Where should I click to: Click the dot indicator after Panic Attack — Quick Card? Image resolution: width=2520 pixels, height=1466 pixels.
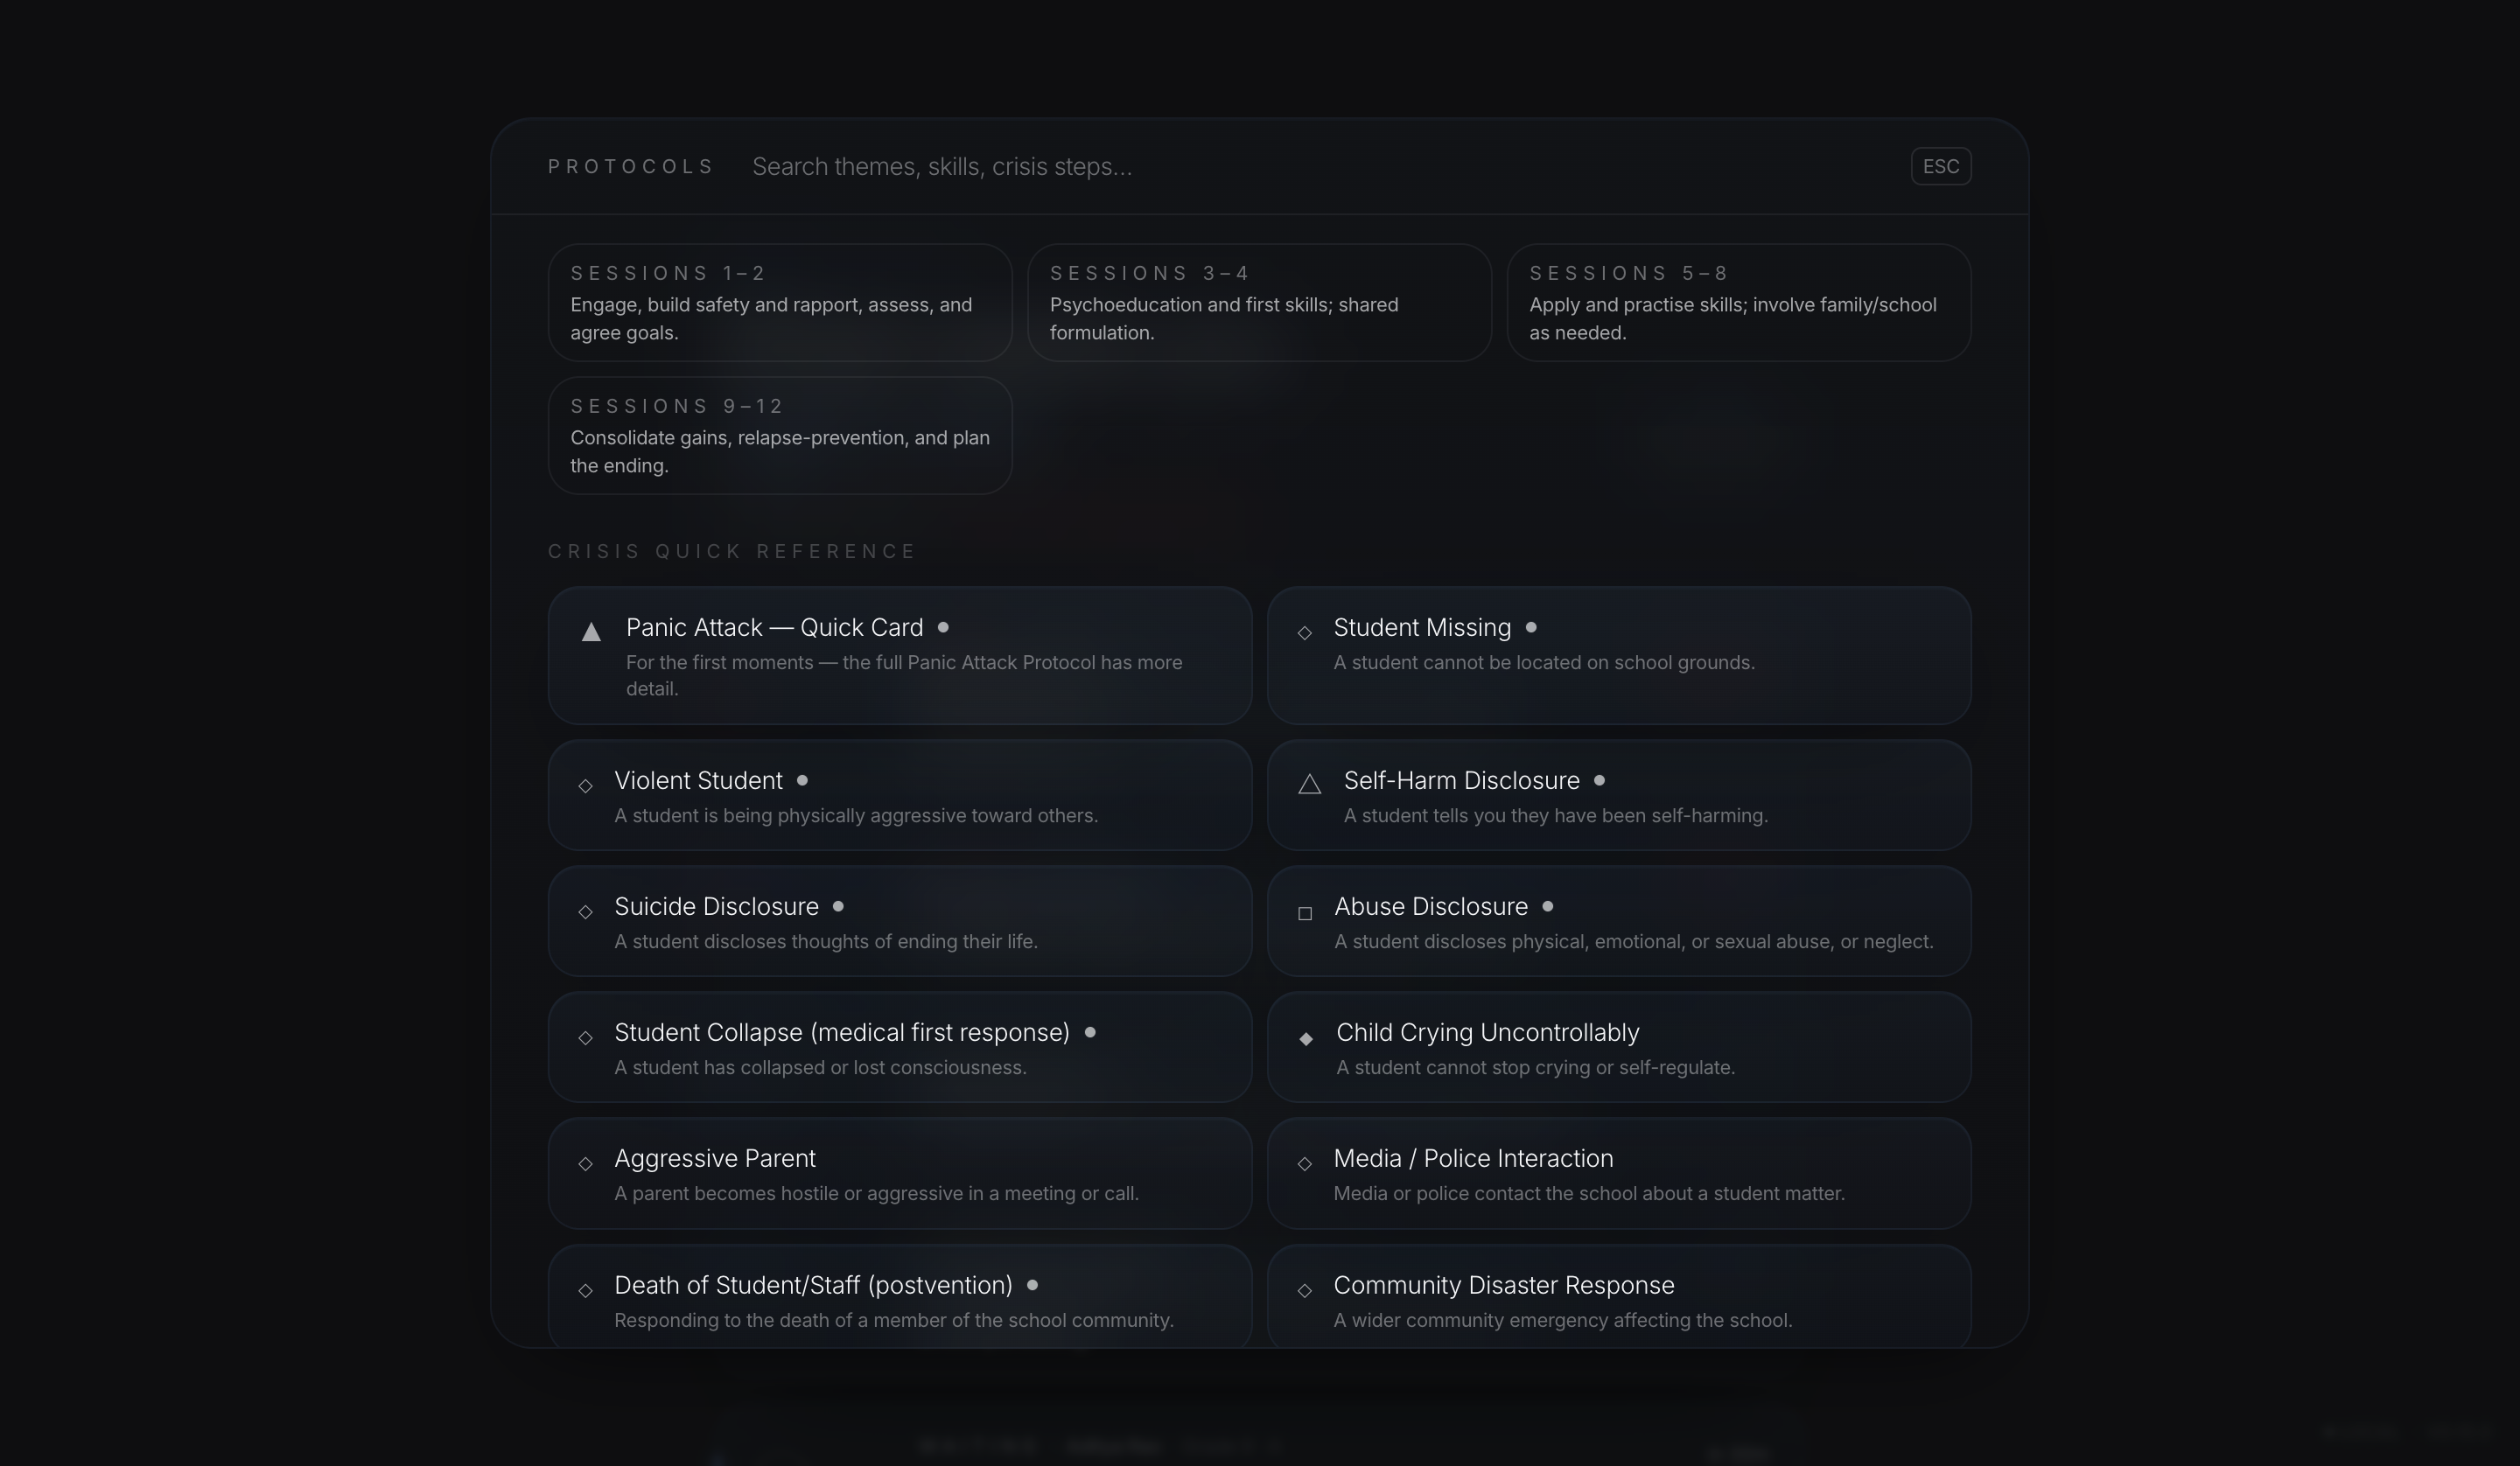(942, 627)
